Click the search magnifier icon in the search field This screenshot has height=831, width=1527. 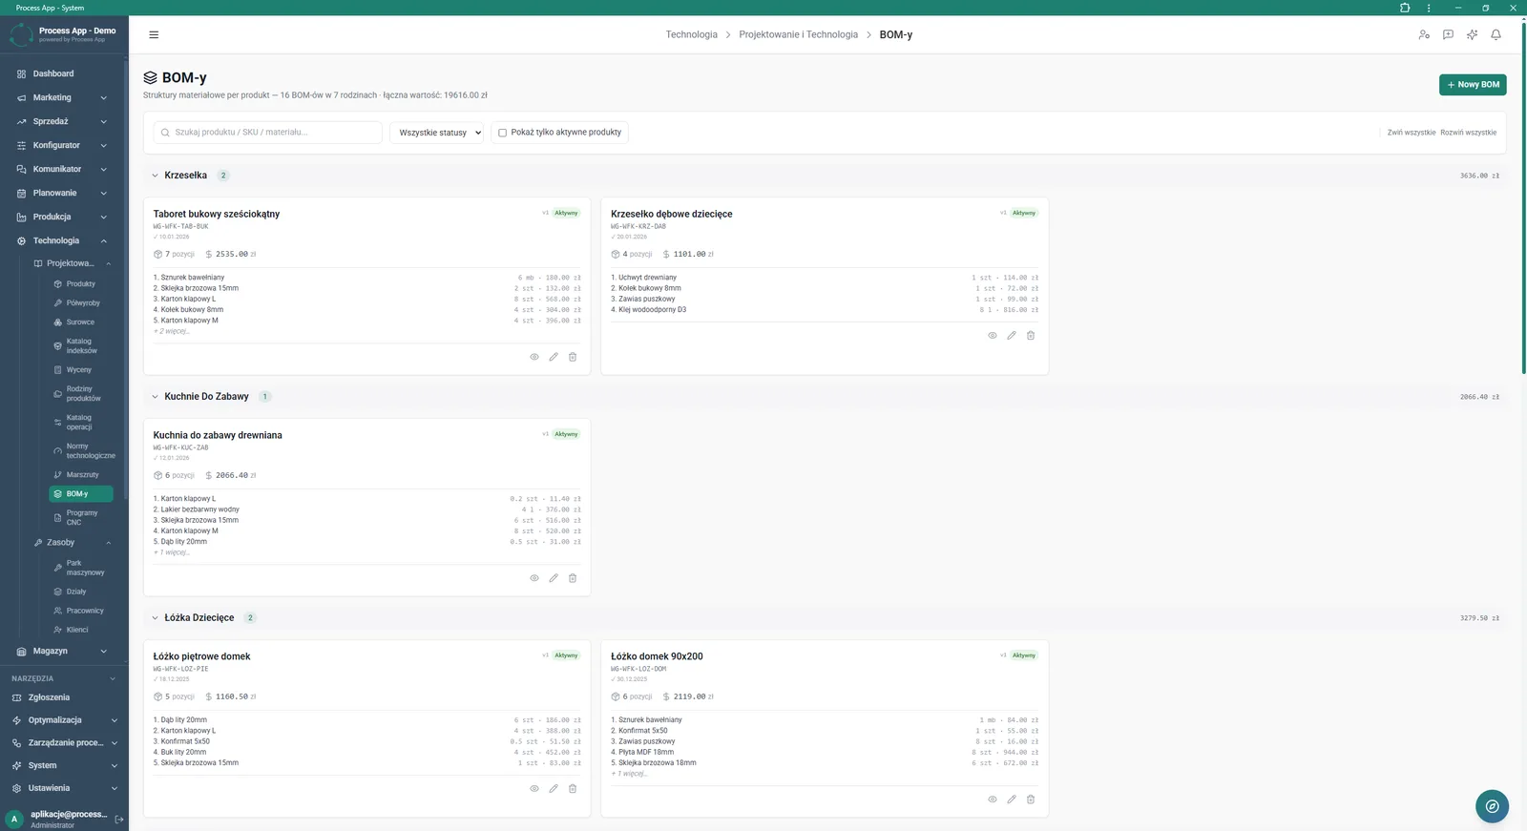click(x=166, y=133)
